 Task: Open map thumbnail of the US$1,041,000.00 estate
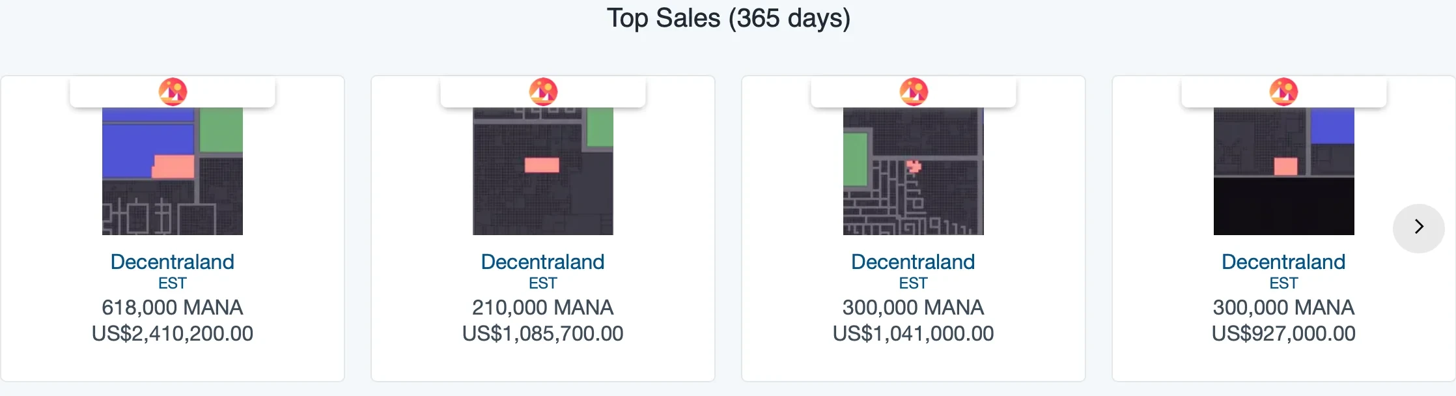914,171
